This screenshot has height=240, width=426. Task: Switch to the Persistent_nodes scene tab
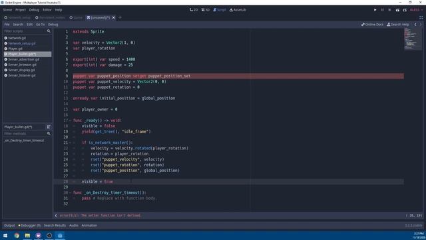tap(50, 17)
